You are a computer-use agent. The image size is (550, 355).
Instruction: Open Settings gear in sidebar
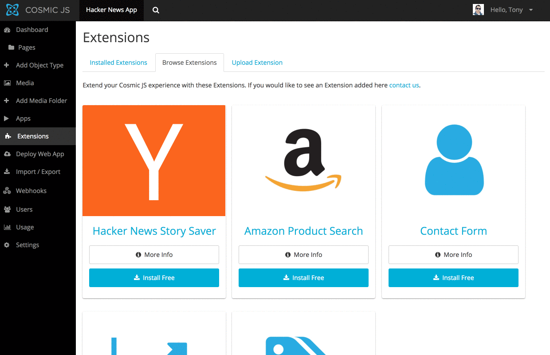click(7, 245)
